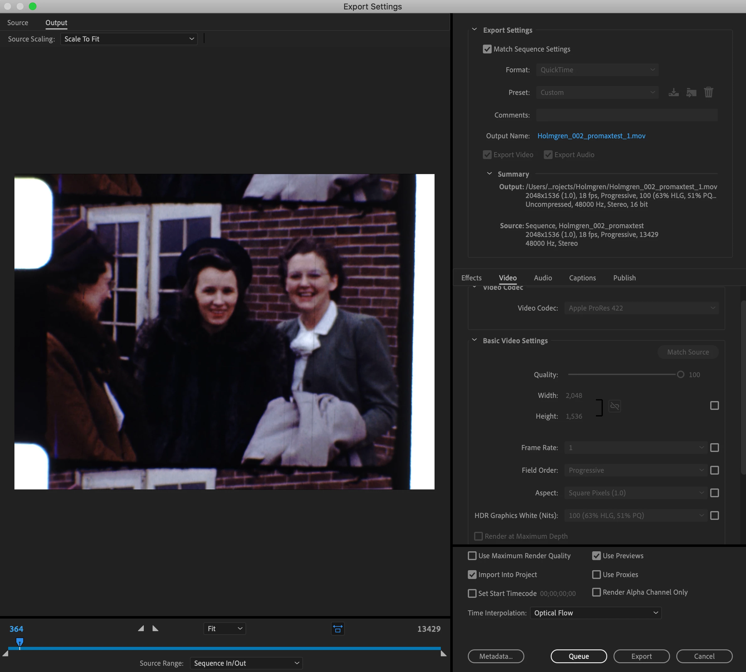This screenshot has width=746, height=672.
Task: Switch to the Source tab
Action: coord(18,23)
